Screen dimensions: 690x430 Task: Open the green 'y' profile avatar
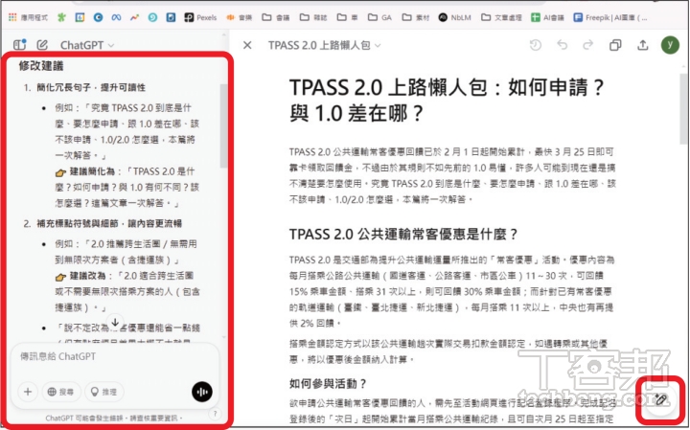pos(670,45)
